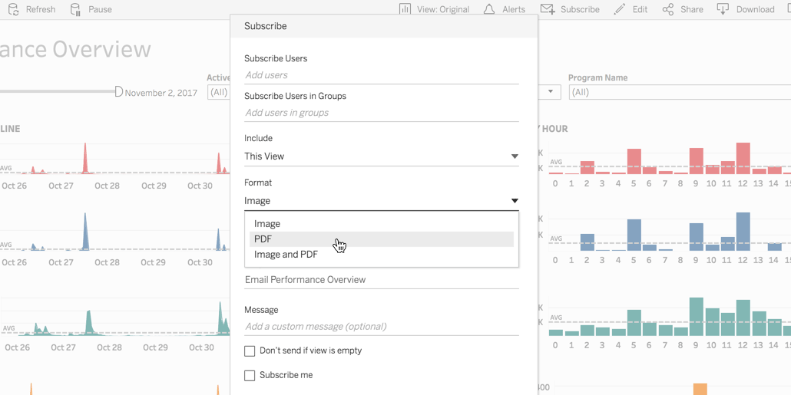The image size is (791, 395).
Task: Click the Download icon in the toolbar
Action: [x=723, y=9]
